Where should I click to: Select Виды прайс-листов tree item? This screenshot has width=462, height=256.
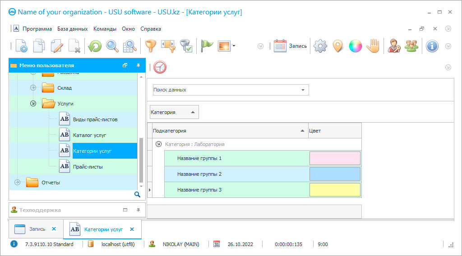pyautogui.click(x=95, y=119)
